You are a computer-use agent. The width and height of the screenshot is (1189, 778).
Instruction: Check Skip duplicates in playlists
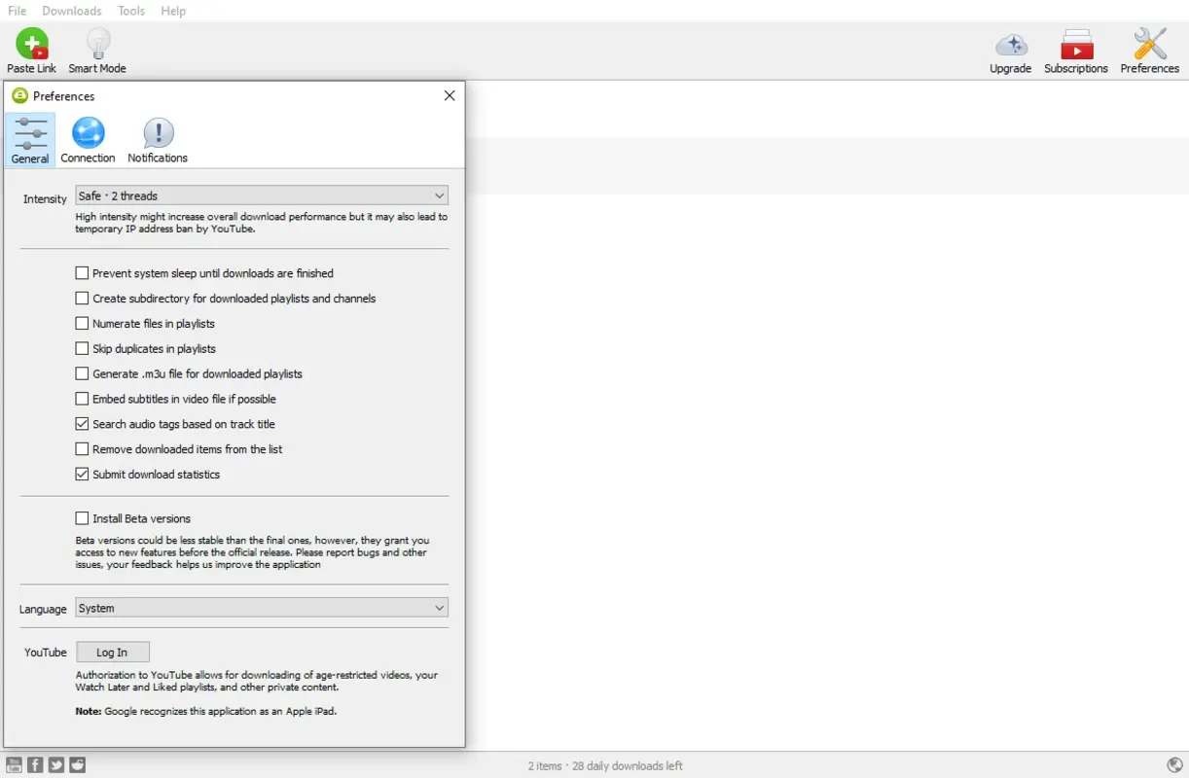(82, 348)
